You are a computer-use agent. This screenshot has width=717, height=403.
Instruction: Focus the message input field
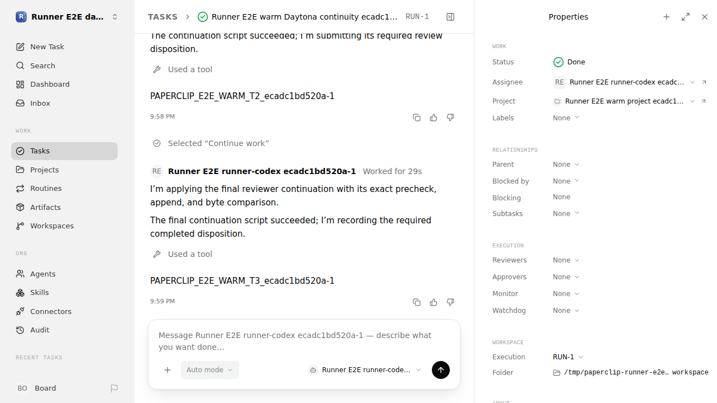[304, 341]
